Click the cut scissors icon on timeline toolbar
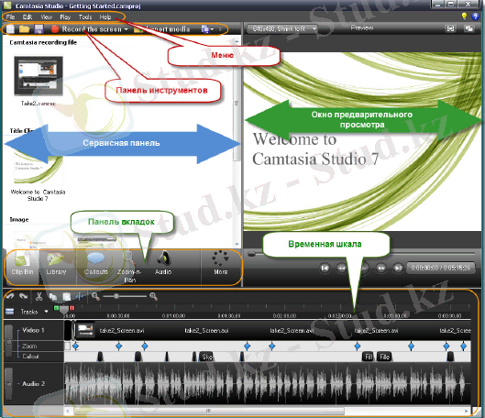485x418 pixels. 39,296
